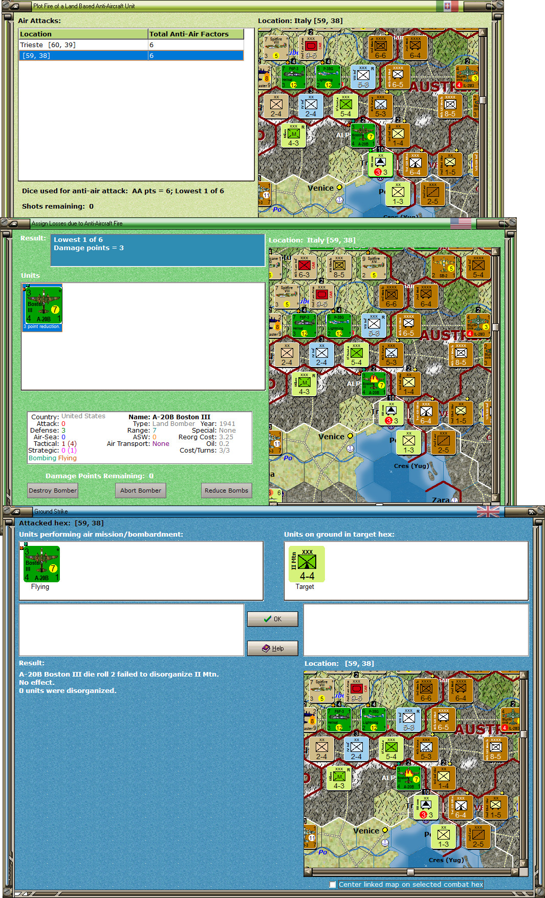Viewport: 545px width, 898px height.
Task: Click the up arrow of Plot Fire map scrollbar
Action: pyautogui.click(x=482, y=32)
